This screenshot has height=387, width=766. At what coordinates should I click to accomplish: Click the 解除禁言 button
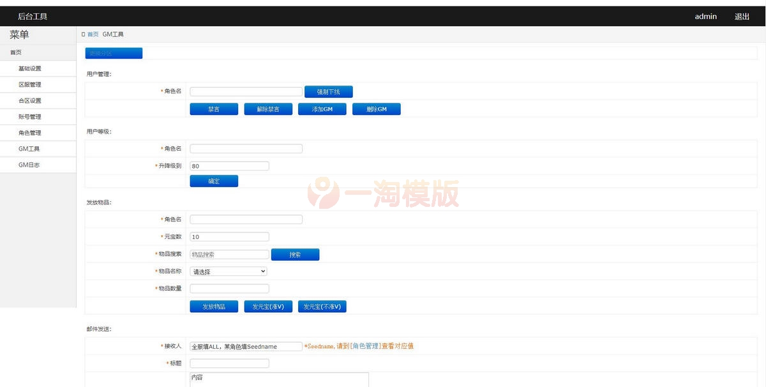tap(268, 109)
